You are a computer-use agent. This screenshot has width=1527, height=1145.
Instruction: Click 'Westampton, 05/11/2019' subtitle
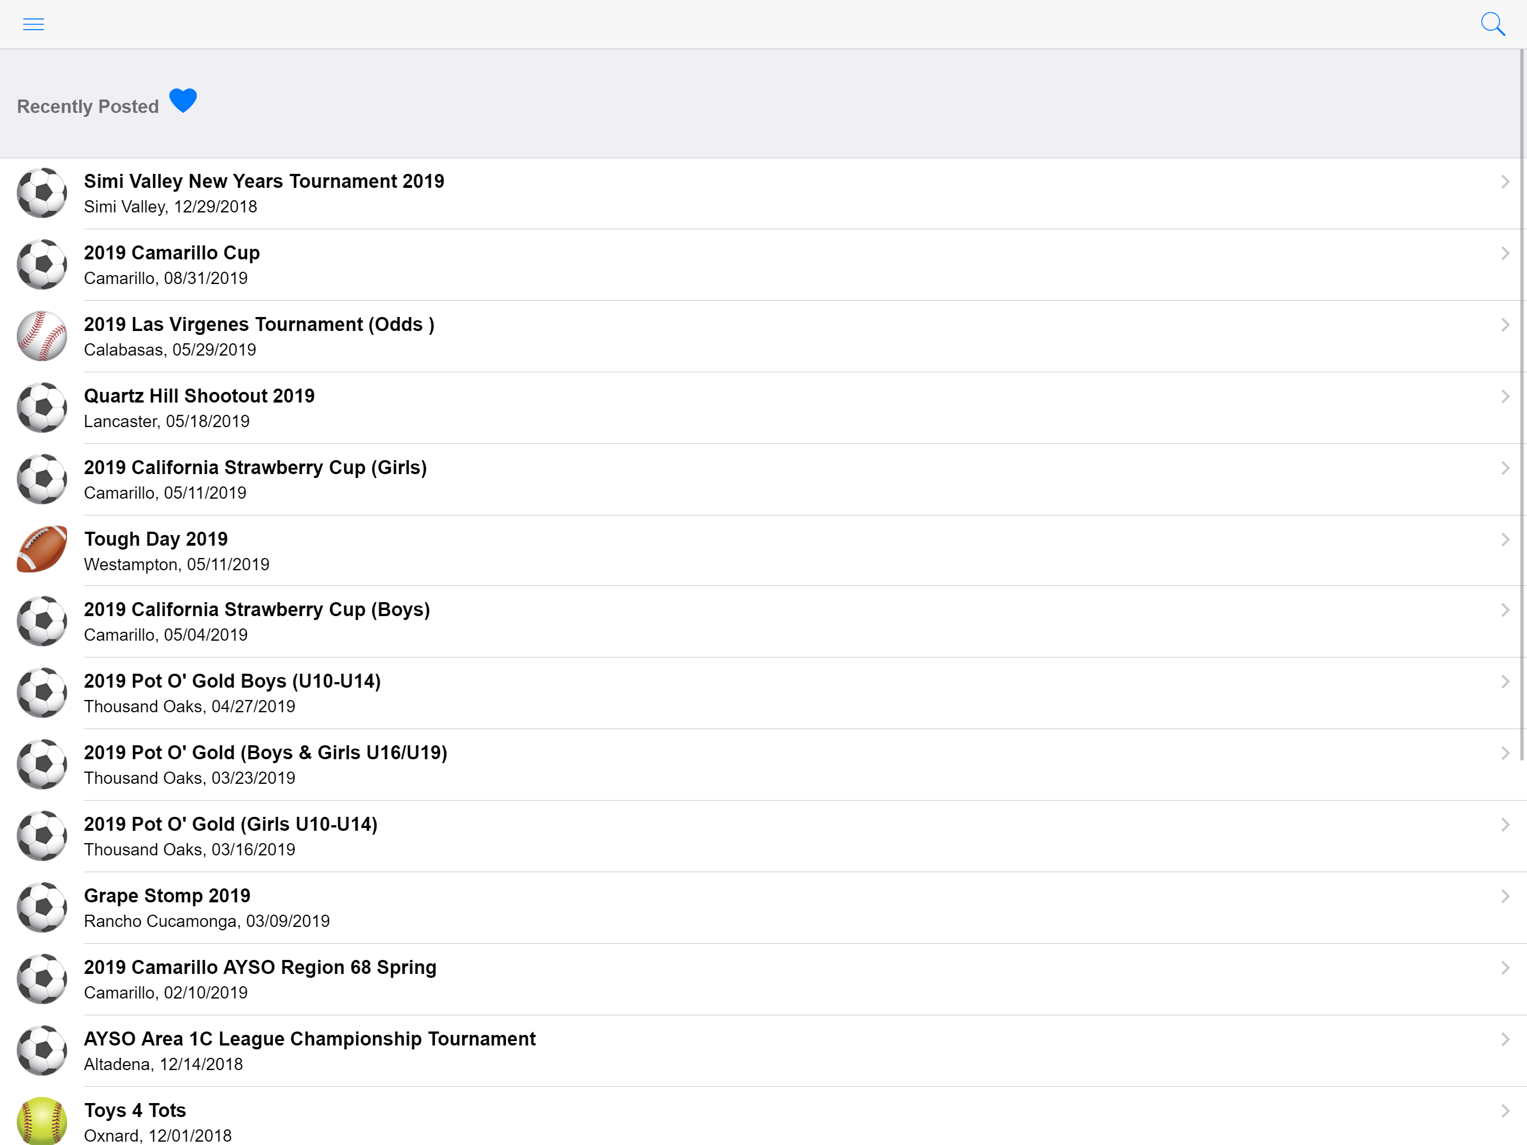(177, 564)
